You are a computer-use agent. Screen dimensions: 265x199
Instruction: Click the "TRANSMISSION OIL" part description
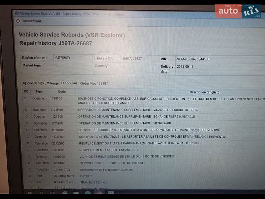point(94,182)
